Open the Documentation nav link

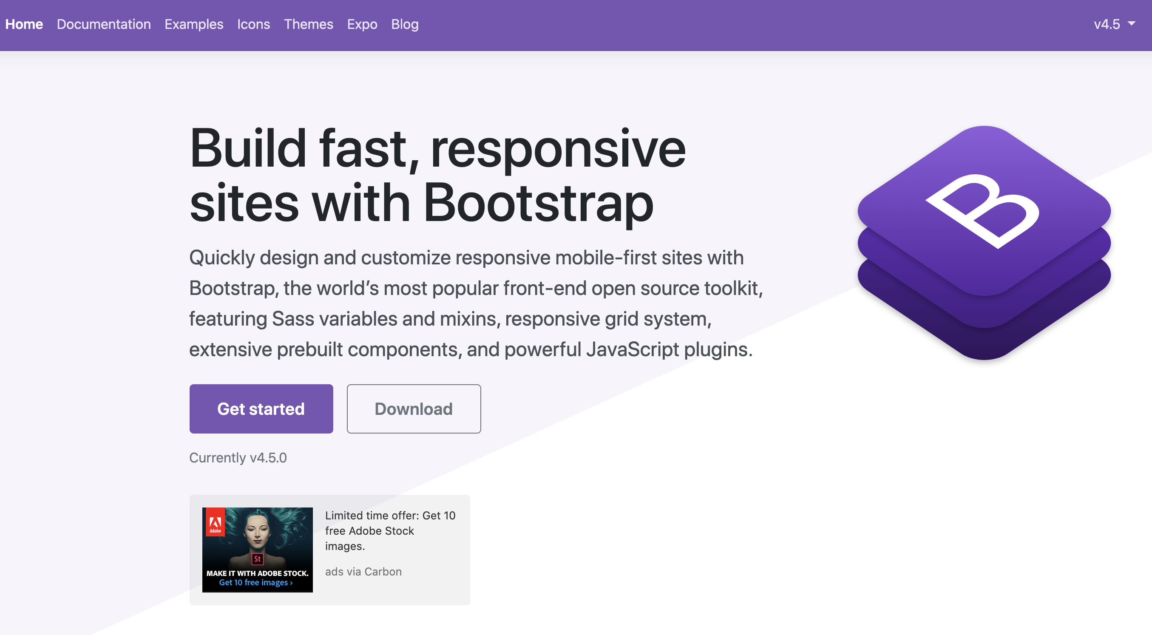tap(104, 24)
